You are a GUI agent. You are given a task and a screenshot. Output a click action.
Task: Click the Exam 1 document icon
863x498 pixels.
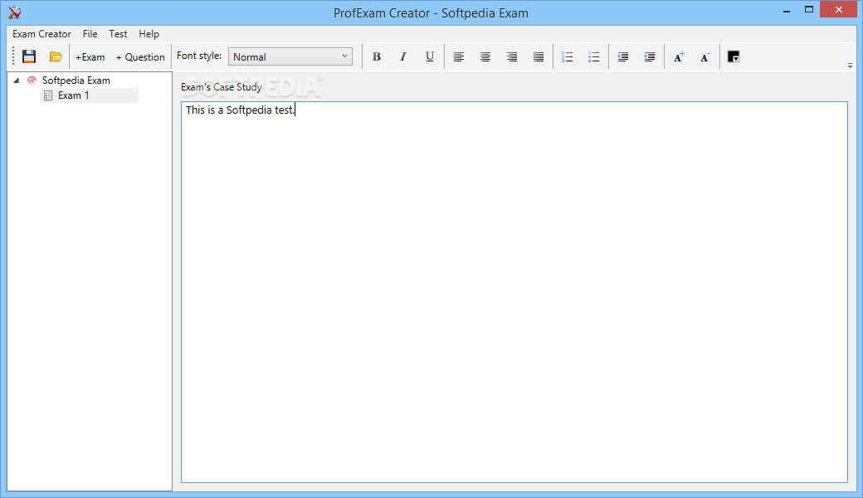coord(48,95)
